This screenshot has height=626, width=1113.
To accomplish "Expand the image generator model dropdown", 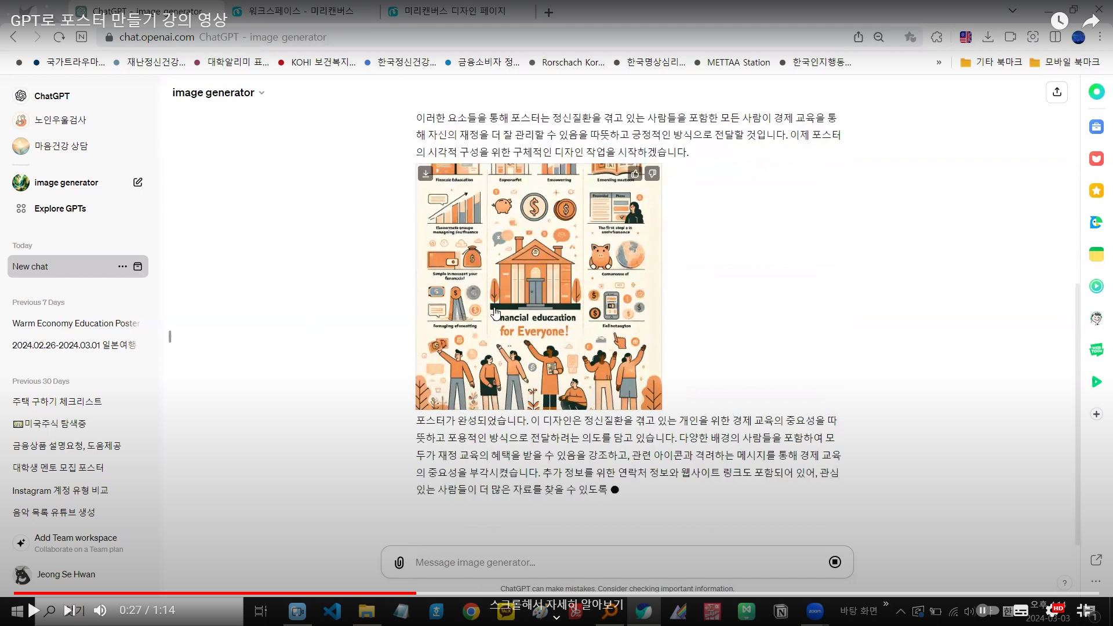I will pyautogui.click(x=261, y=93).
